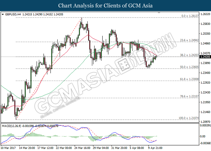
Task: Click the 1.23890 price scale value
Action: point(205,63)
